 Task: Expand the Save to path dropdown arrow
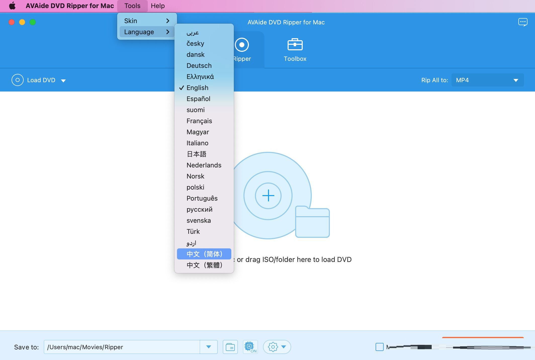point(208,347)
